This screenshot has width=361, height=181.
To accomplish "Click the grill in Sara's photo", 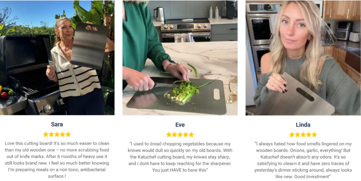I will coord(29,76).
